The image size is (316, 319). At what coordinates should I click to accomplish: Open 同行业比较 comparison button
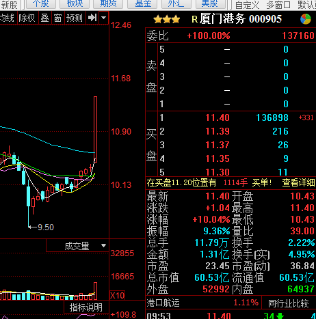pyautogui.click(x=288, y=303)
